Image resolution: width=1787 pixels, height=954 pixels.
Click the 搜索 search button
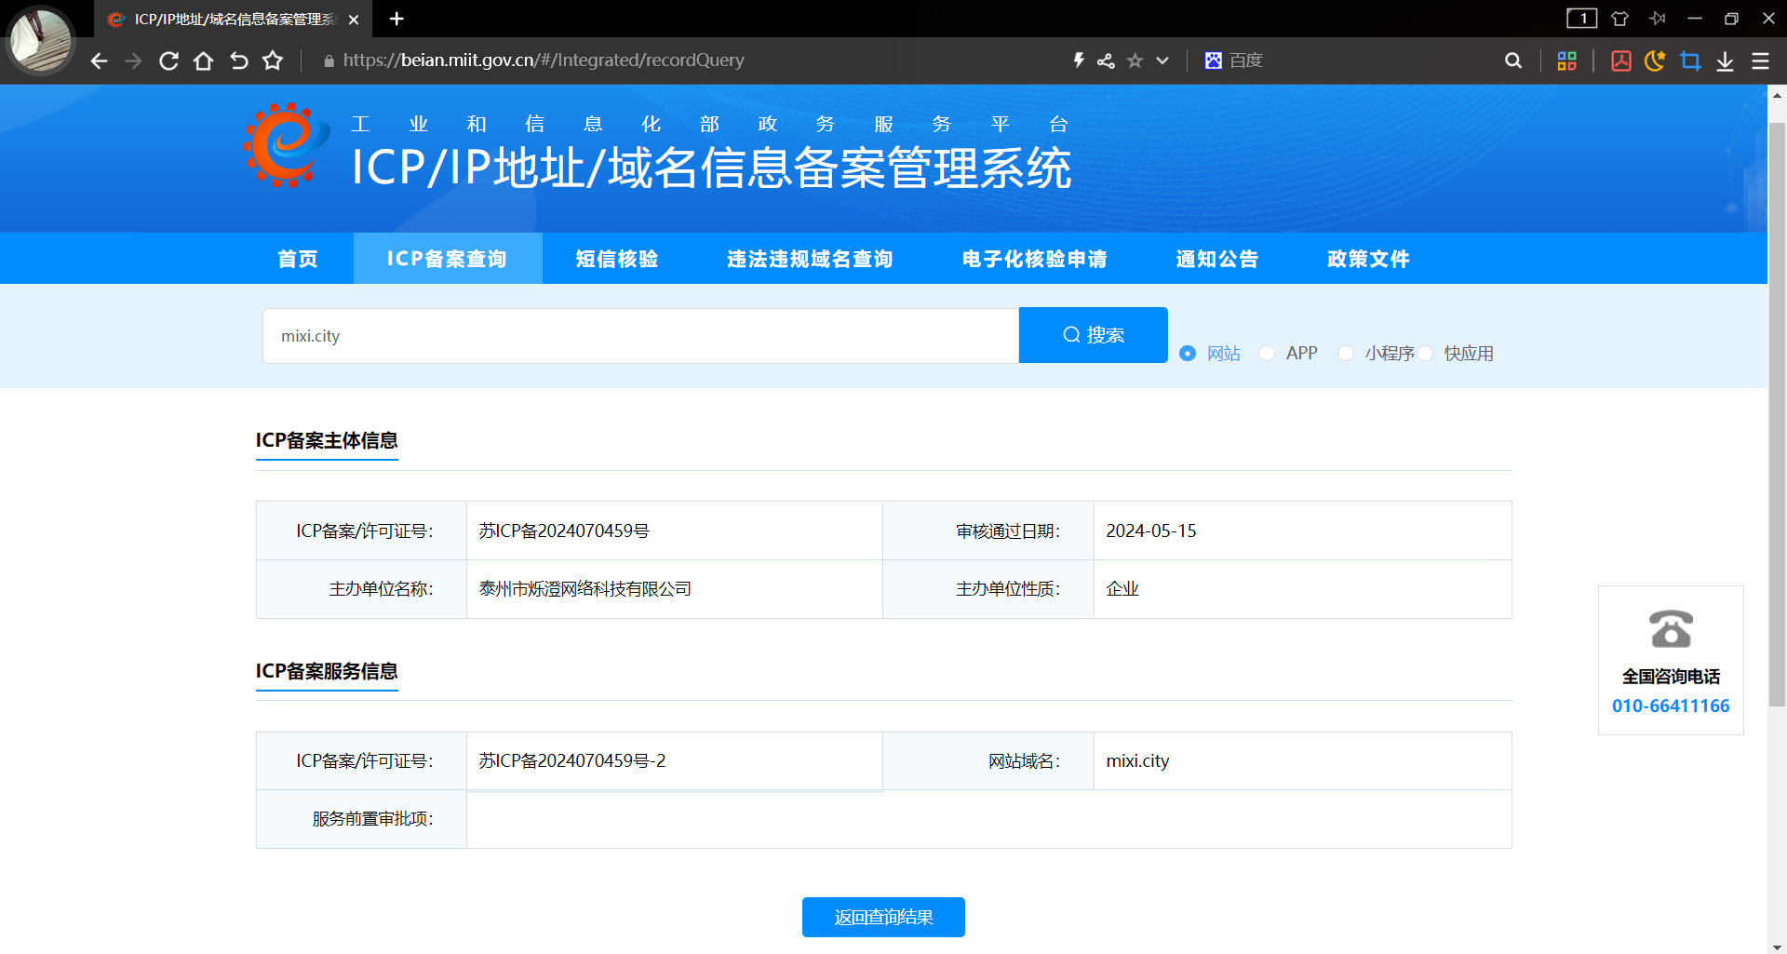click(x=1093, y=334)
